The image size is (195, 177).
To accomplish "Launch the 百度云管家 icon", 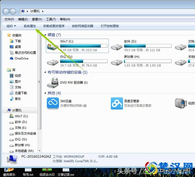I will [117, 103].
